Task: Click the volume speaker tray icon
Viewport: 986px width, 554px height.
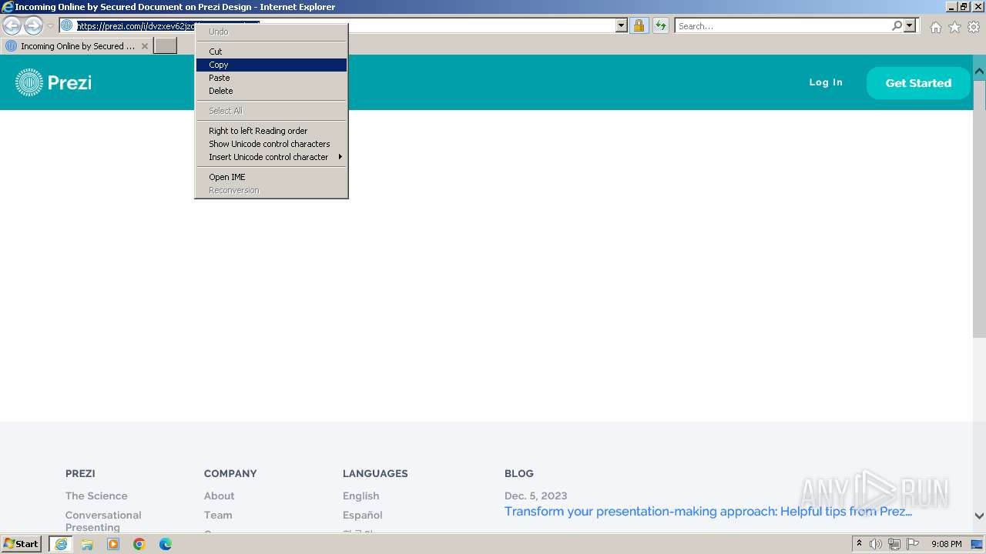Action: 876,544
